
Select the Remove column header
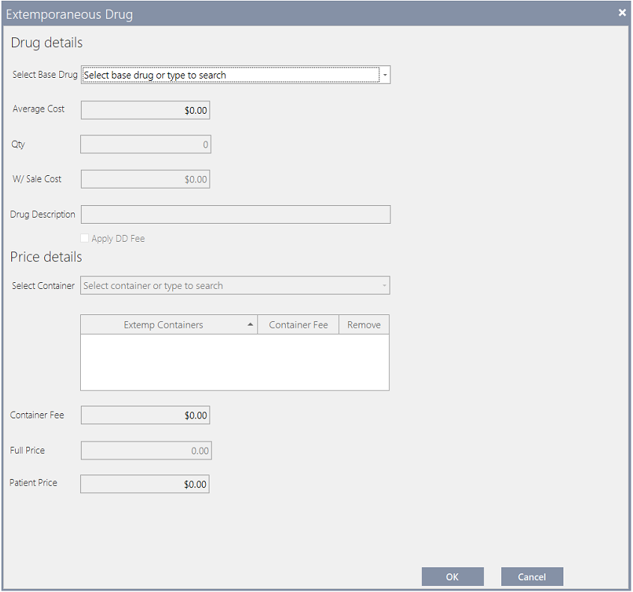[x=364, y=324]
